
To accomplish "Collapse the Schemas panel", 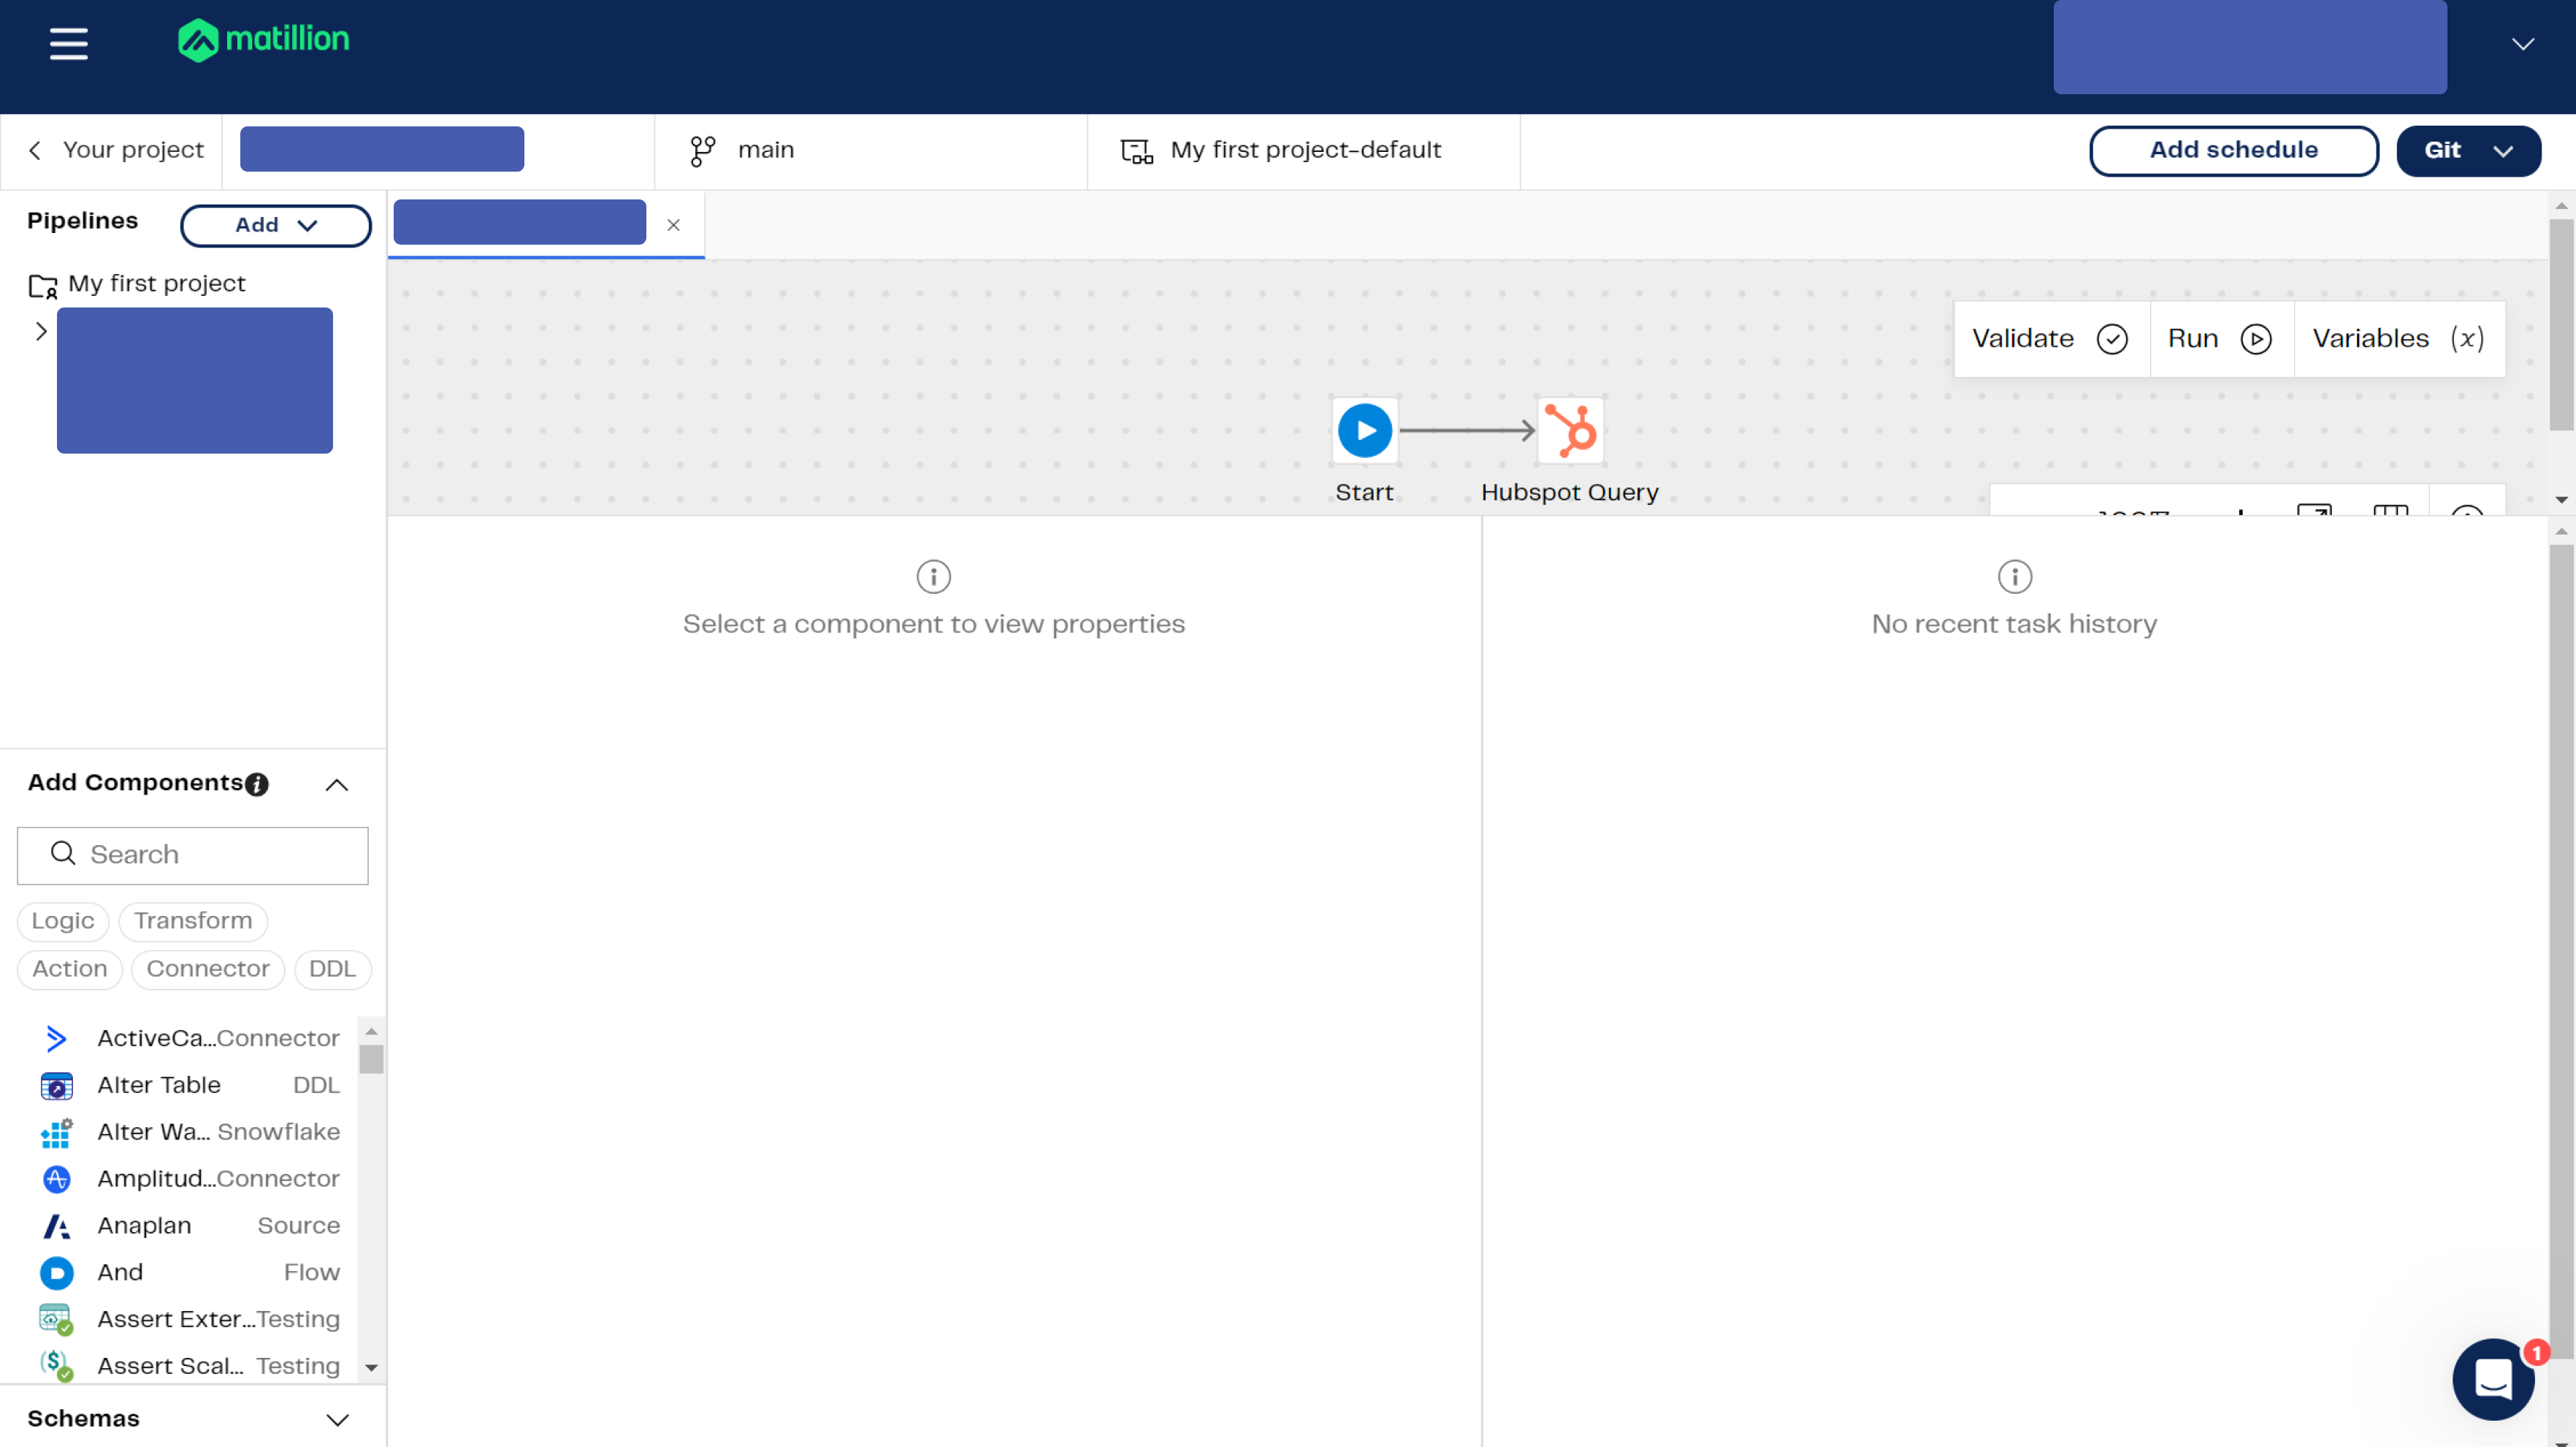I will tap(337, 1419).
